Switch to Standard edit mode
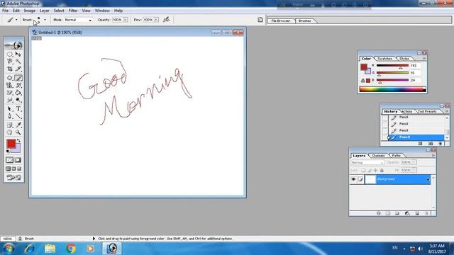 [9, 160]
